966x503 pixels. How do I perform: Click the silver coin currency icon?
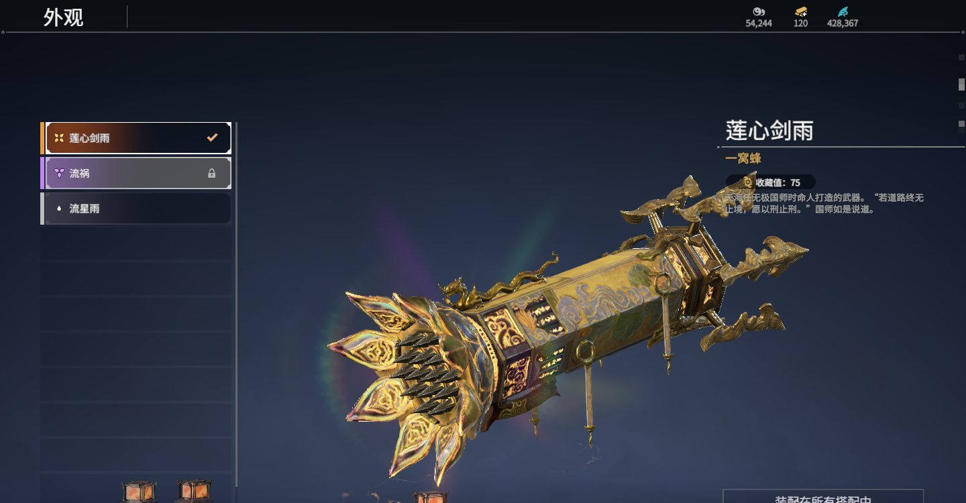coord(759,11)
